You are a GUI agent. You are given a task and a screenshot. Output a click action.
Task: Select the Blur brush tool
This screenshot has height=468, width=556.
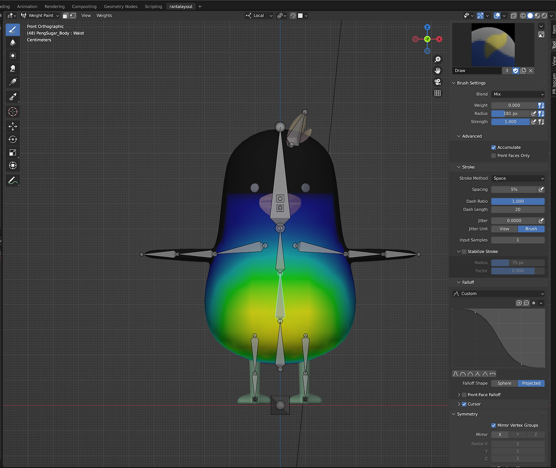point(13,43)
